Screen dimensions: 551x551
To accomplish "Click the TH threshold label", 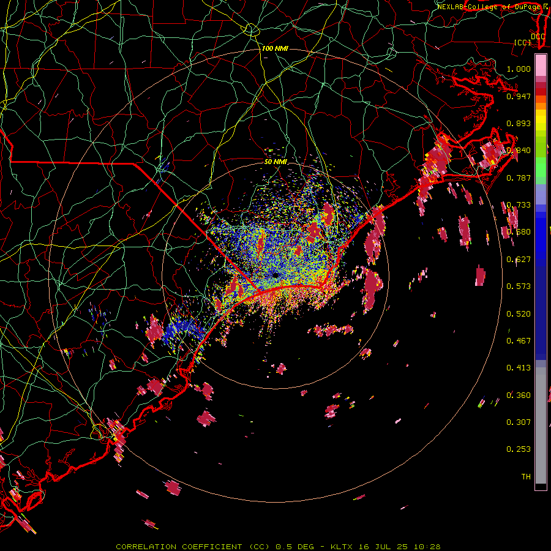I will (x=526, y=477).
